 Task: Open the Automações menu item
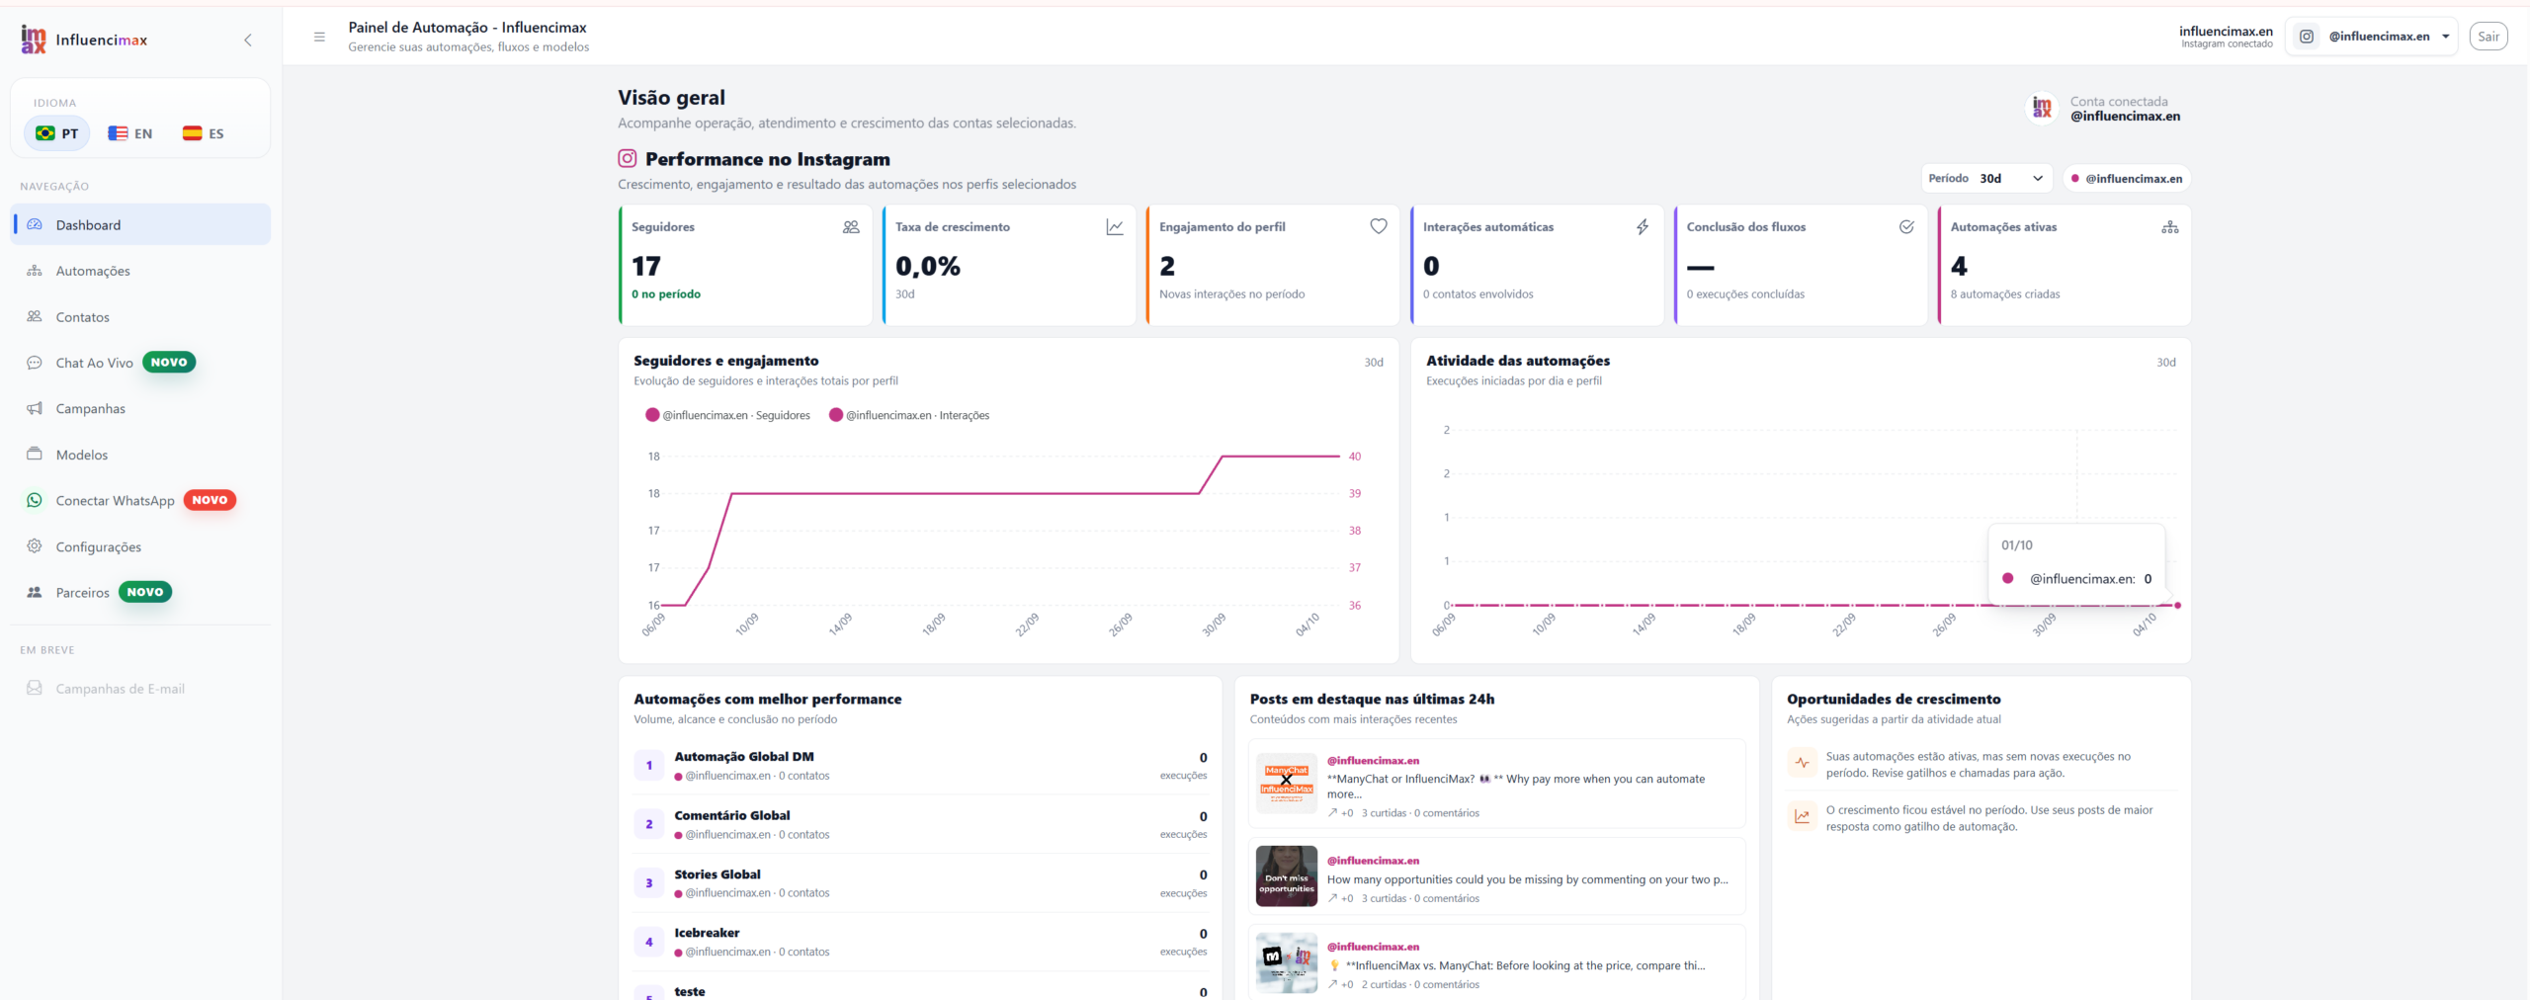point(140,271)
